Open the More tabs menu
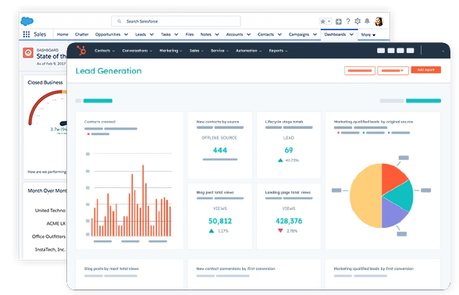 368,34
